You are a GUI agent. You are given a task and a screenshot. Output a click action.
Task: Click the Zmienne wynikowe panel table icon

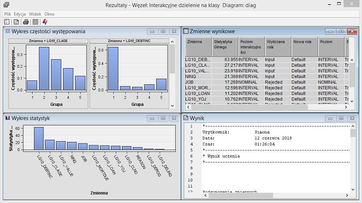coord(186,31)
